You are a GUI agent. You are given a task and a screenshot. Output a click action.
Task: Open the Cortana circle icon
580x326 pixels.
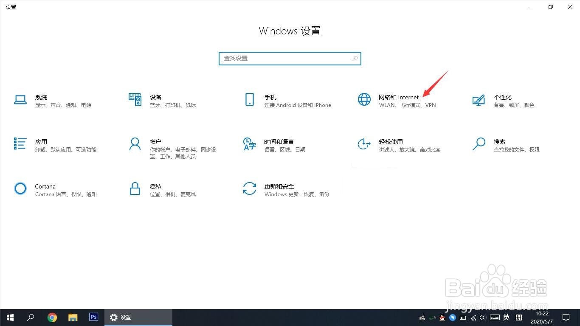[20, 188]
